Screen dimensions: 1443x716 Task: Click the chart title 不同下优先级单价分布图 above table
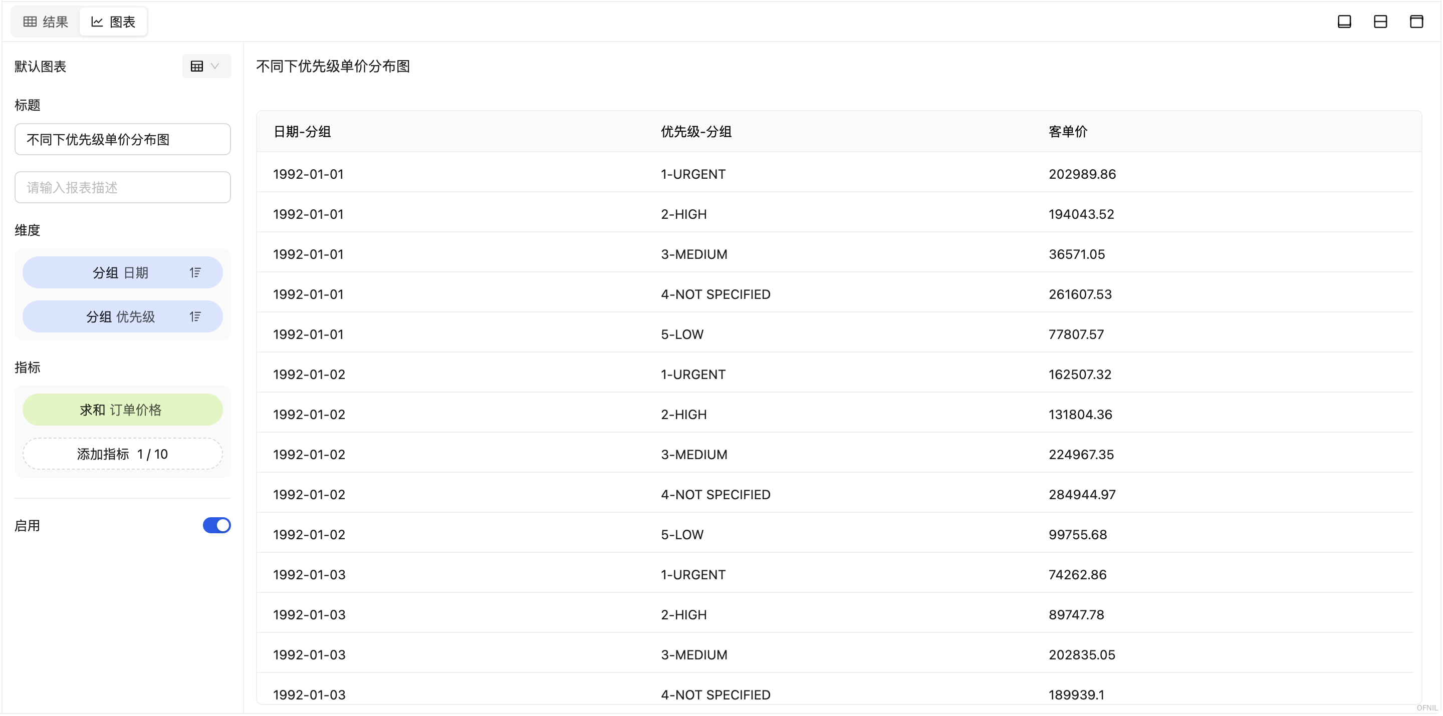coord(333,66)
